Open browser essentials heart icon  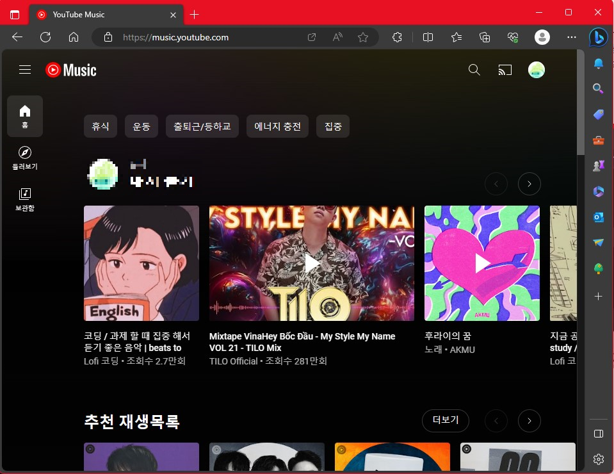click(x=513, y=37)
